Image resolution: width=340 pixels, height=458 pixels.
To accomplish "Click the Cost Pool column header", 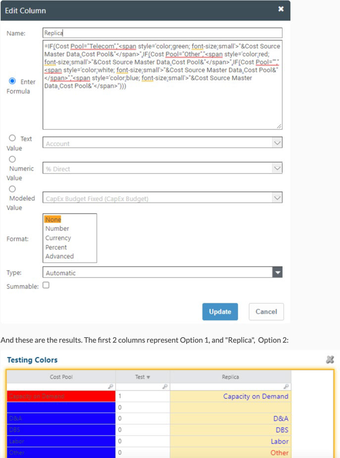I will (61, 377).
